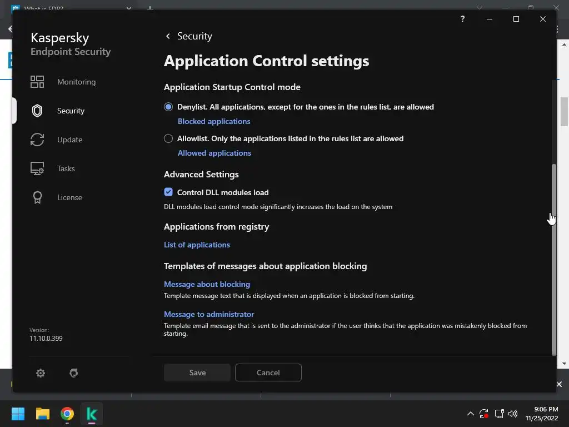Maximize the Kaspersky window

click(x=516, y=19)
